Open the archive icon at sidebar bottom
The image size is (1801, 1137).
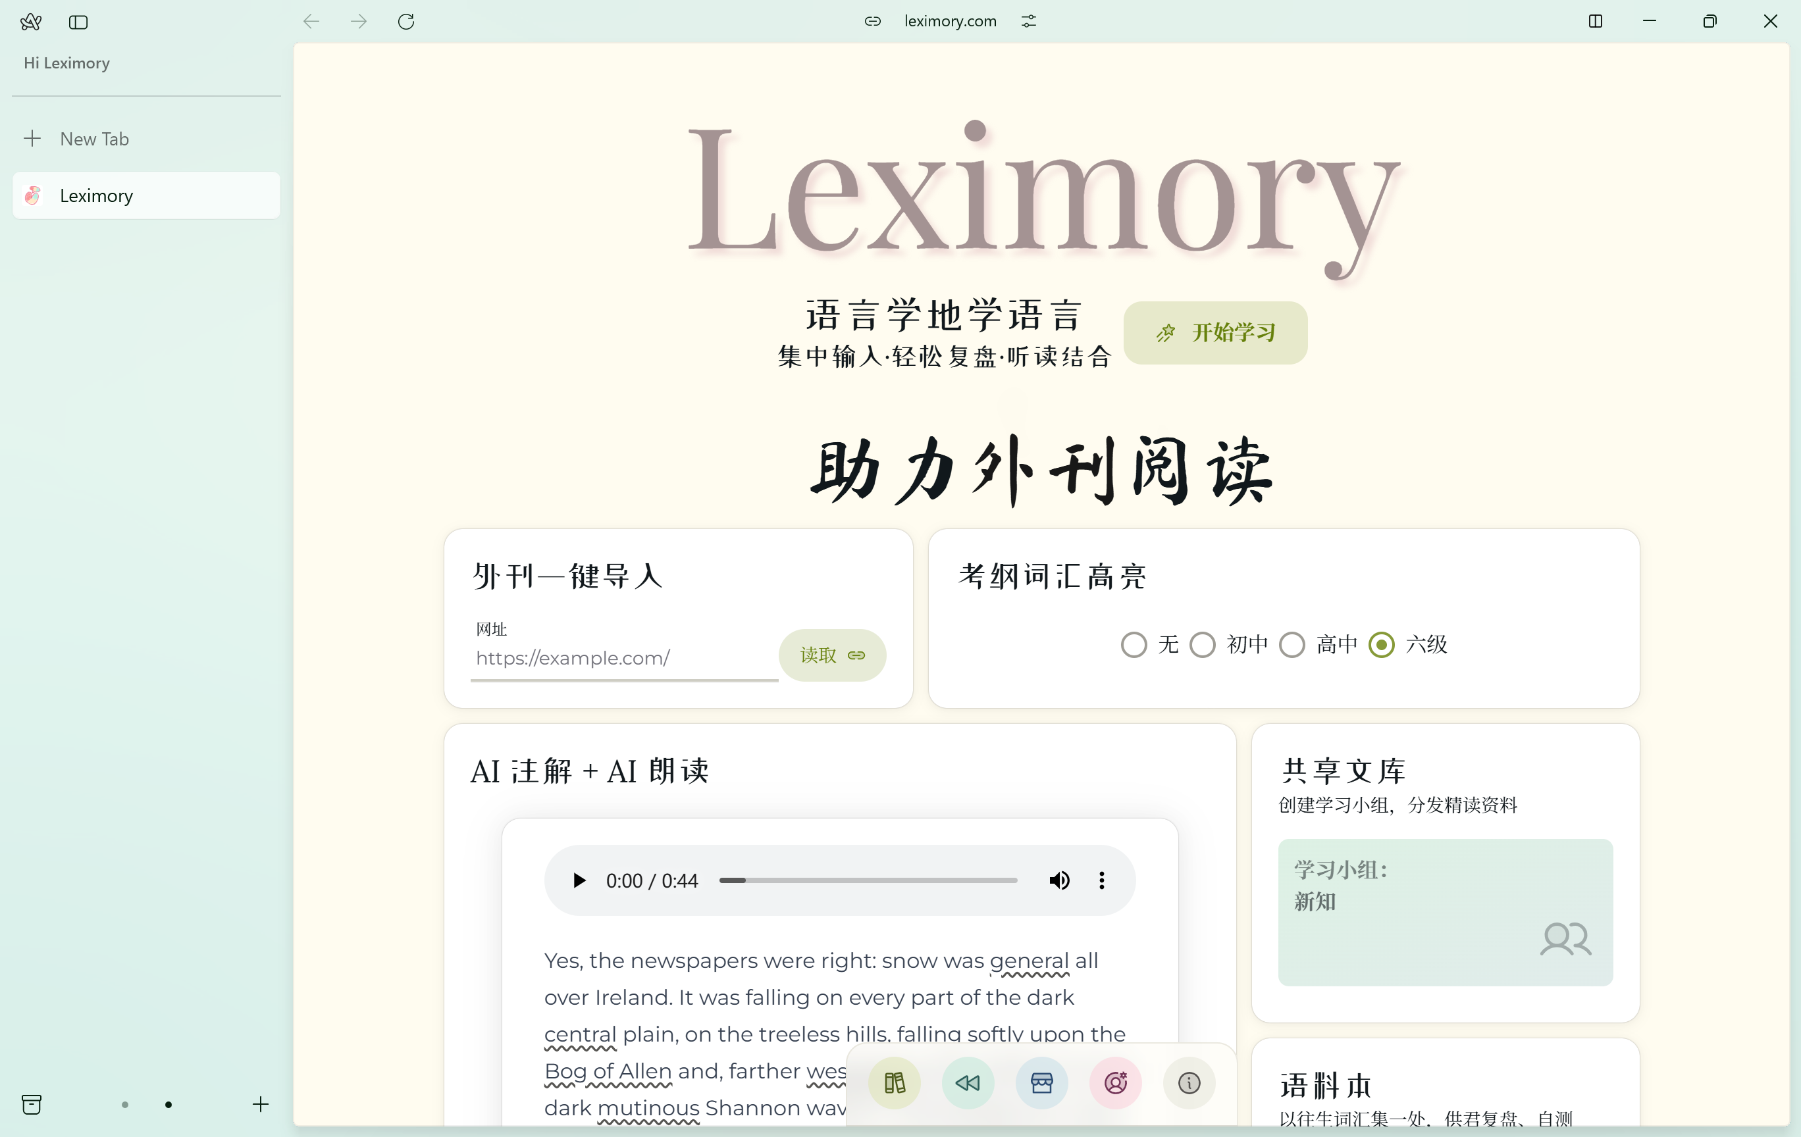[x=32, y=1104]
